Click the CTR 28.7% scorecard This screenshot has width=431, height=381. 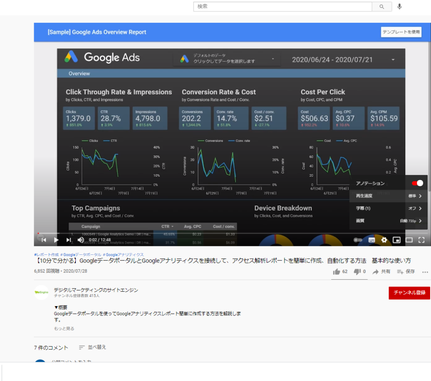click(114, 118)
